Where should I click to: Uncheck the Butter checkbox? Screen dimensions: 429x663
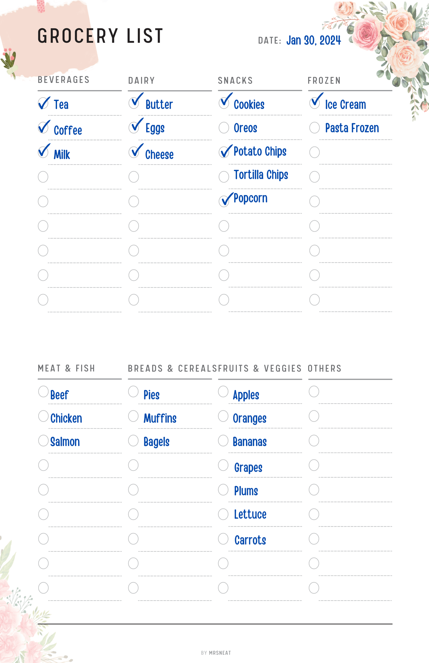(134, 103)
